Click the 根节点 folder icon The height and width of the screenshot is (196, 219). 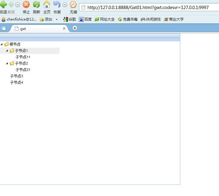click(x=6, y=44)
